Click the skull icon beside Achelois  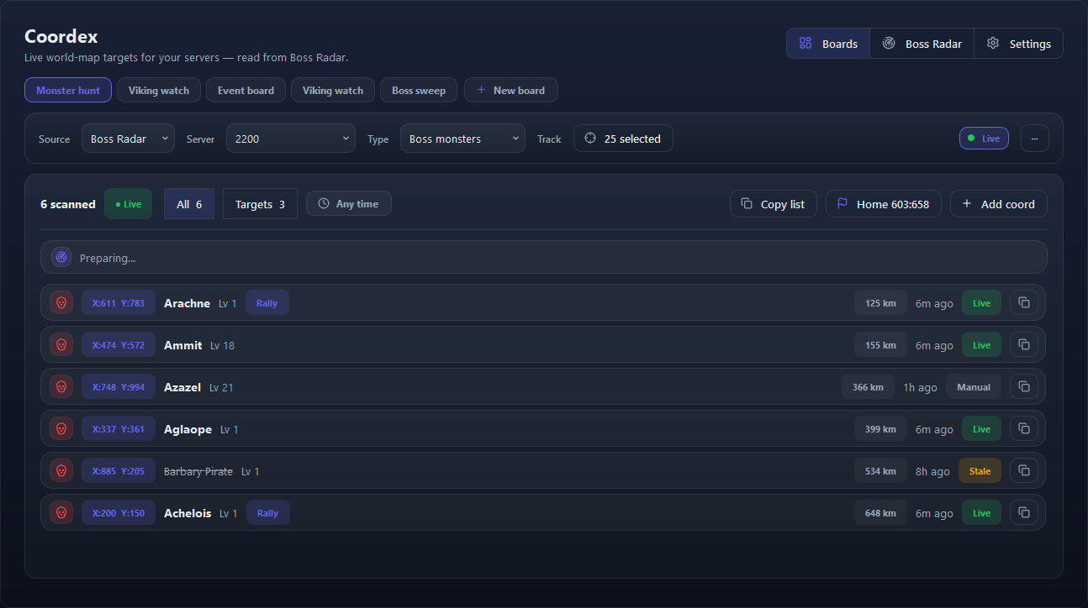coord(61,513)
